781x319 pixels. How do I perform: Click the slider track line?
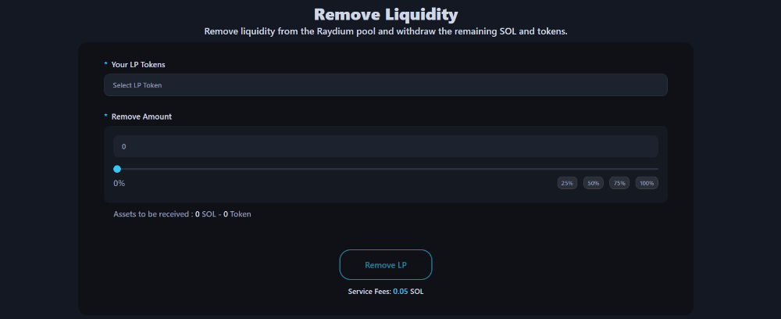[390, 169]
